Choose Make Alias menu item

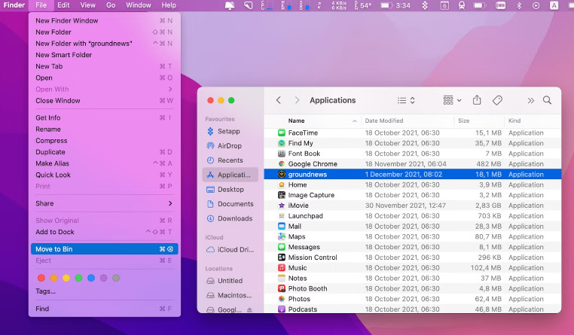[x=105, y=163]
